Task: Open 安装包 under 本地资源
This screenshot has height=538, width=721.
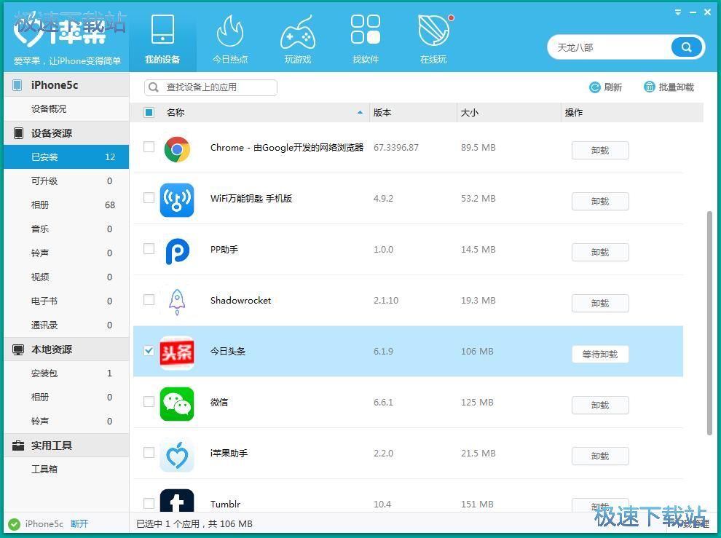Action: point(66,373)
